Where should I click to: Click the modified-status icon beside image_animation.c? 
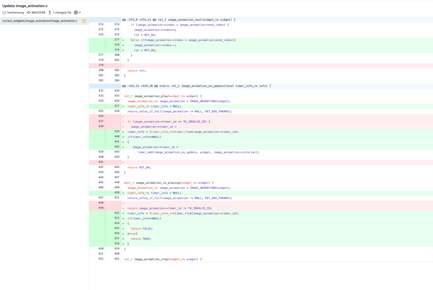[x=84, y=21]
